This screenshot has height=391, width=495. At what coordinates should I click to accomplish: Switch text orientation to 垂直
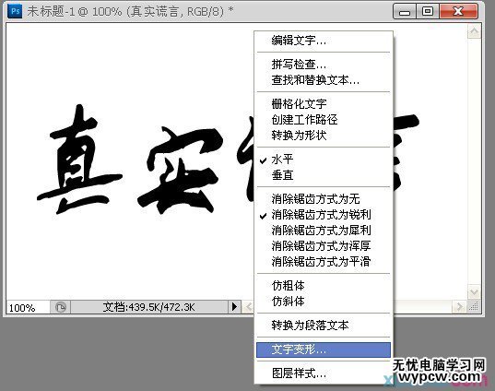[324, 175]
